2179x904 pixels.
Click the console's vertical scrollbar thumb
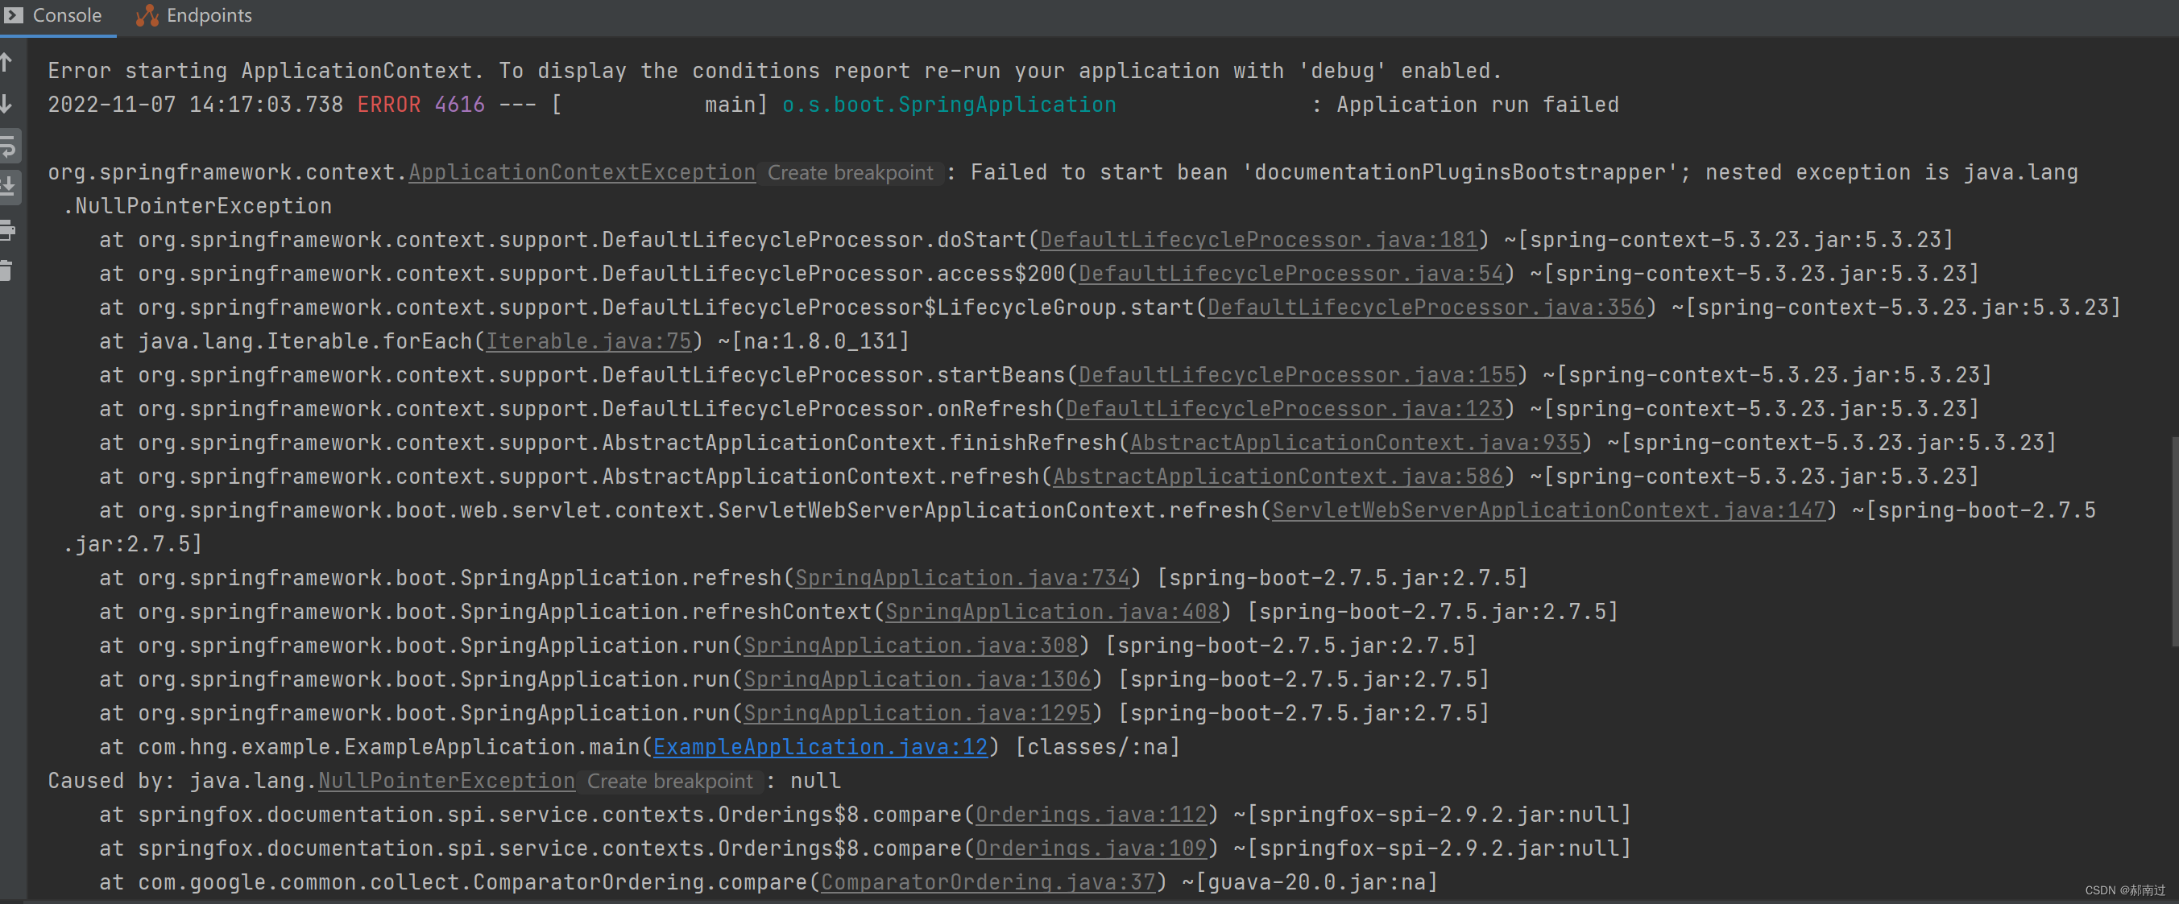click(2174, 541)
